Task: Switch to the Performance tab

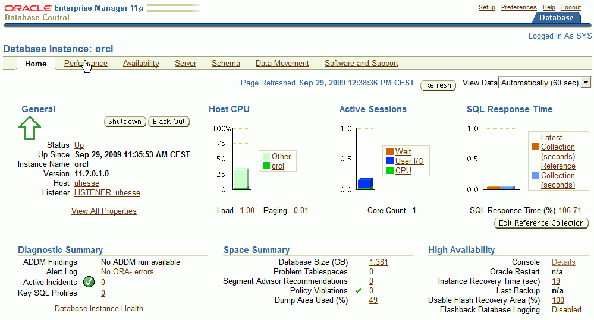Action: tap(86, 64)
